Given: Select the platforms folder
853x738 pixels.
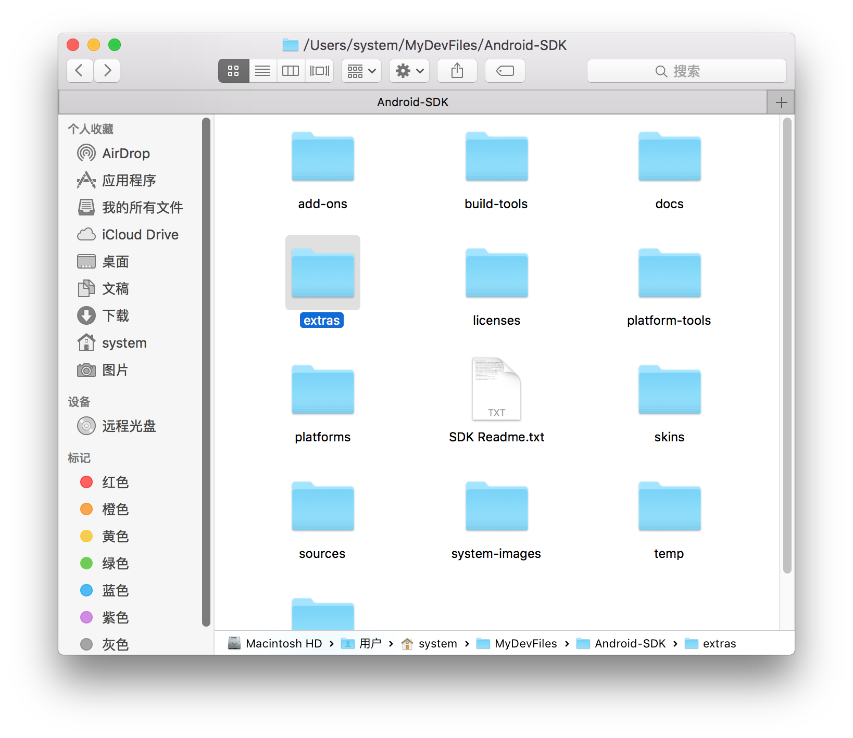Looking at the screenshot, I should click(x=323, y=390).
